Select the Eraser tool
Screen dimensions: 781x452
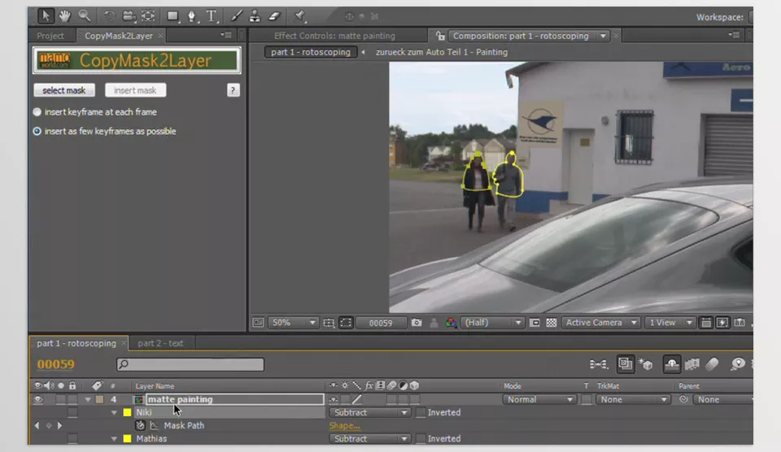(274, 16)
